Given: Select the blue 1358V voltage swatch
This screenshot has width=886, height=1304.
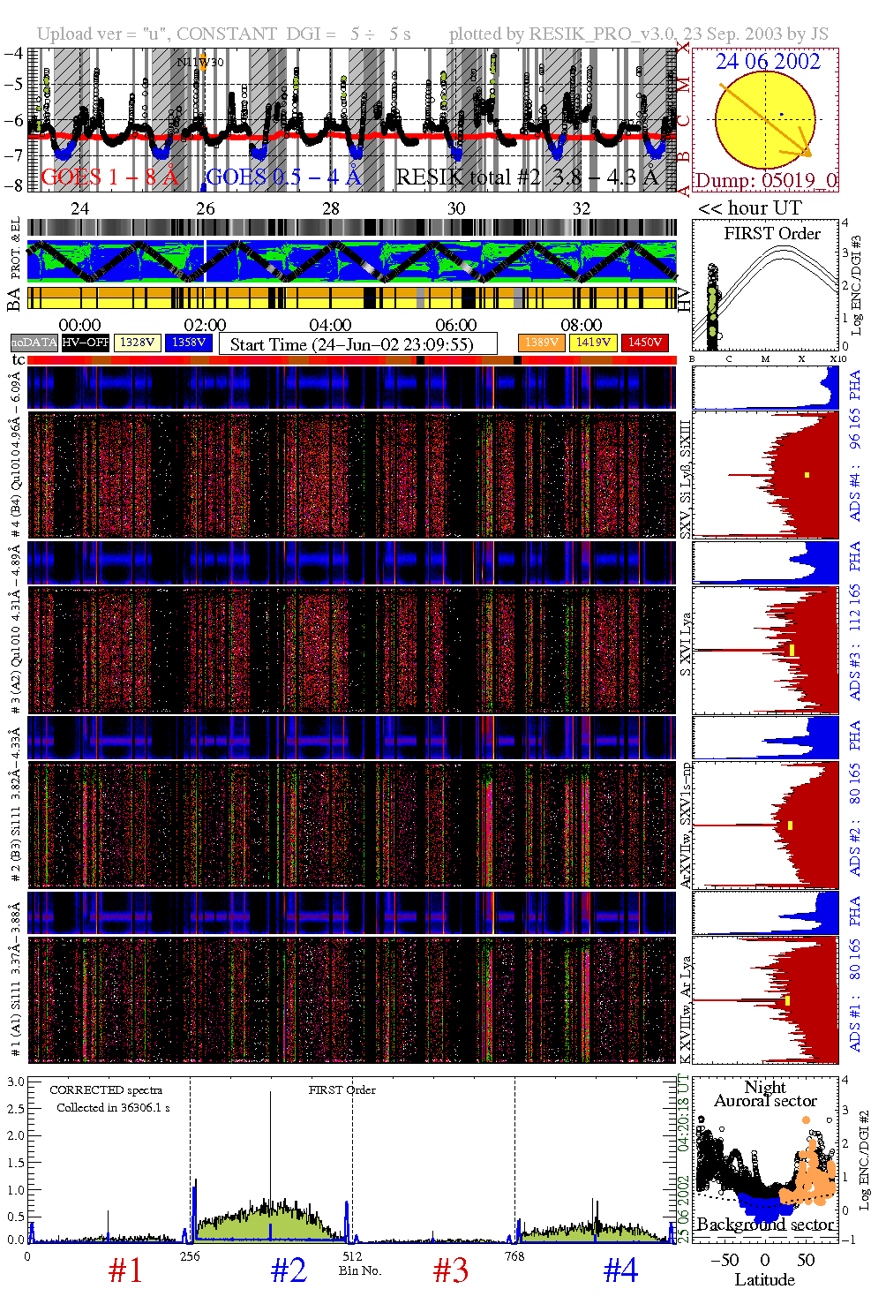Looking at the screenshot, I should pyautogui.click(x=189, y=343).
